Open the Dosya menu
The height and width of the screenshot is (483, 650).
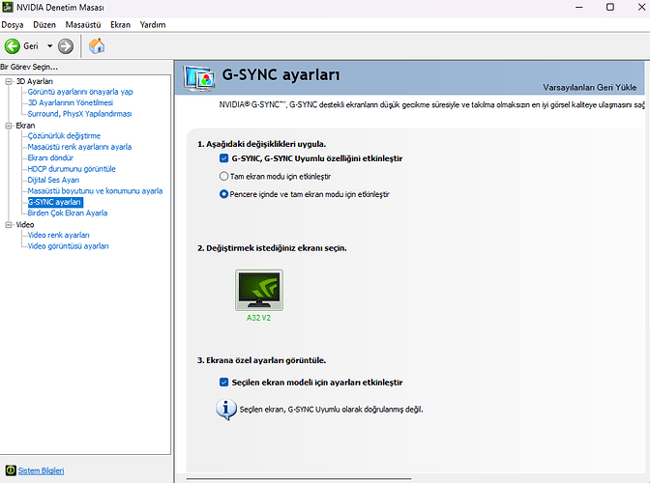[x=13, y=24]
